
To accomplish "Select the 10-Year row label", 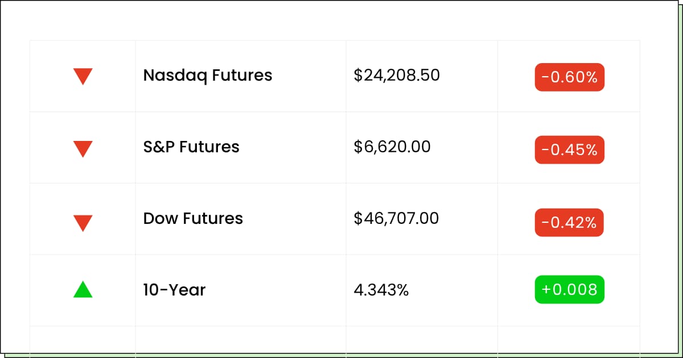I will pyautogui.click(x=174, y=290).
